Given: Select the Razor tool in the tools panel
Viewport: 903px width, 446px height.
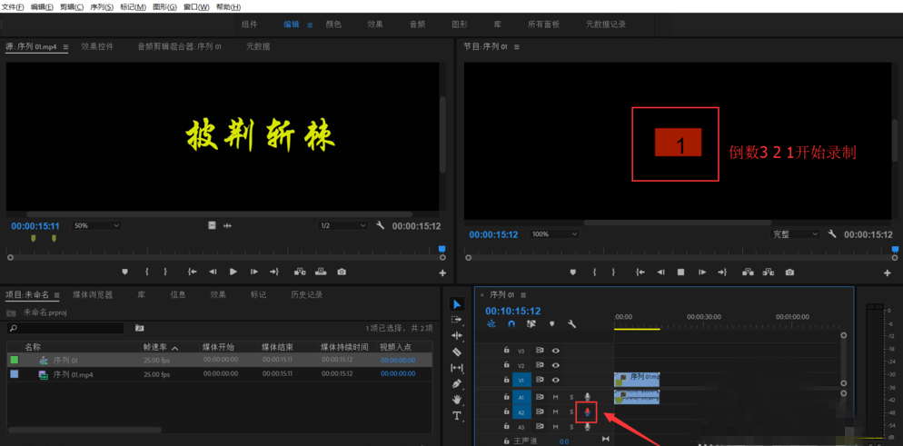Looking at the screenshot, I should (x=457, y=352).
